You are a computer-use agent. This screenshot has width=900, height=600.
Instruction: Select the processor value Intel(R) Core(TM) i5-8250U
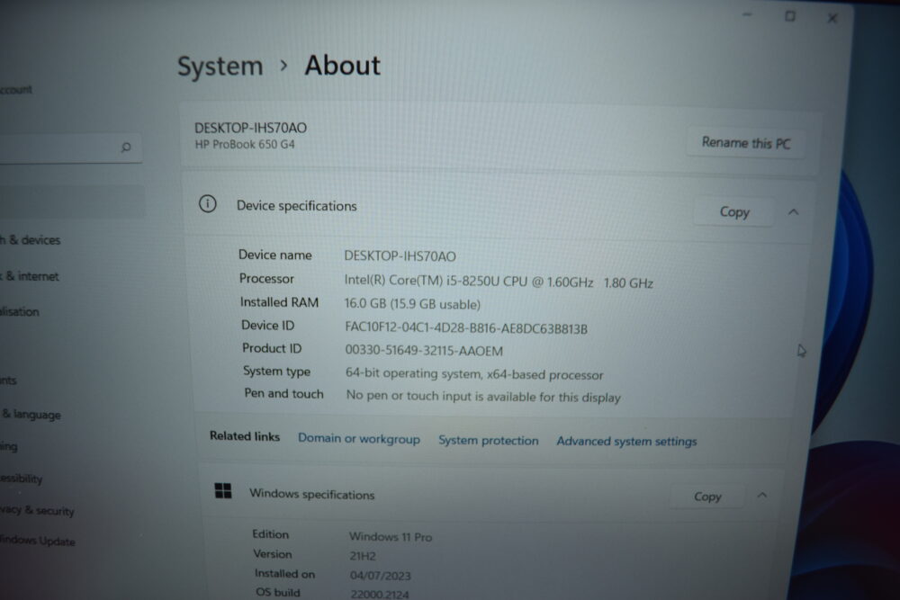point(423,281)
